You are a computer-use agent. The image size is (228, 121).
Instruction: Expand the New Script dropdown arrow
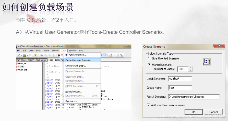(21, 55)
